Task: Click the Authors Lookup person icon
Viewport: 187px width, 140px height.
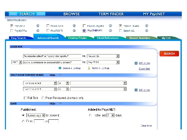Action: point(89,68)
